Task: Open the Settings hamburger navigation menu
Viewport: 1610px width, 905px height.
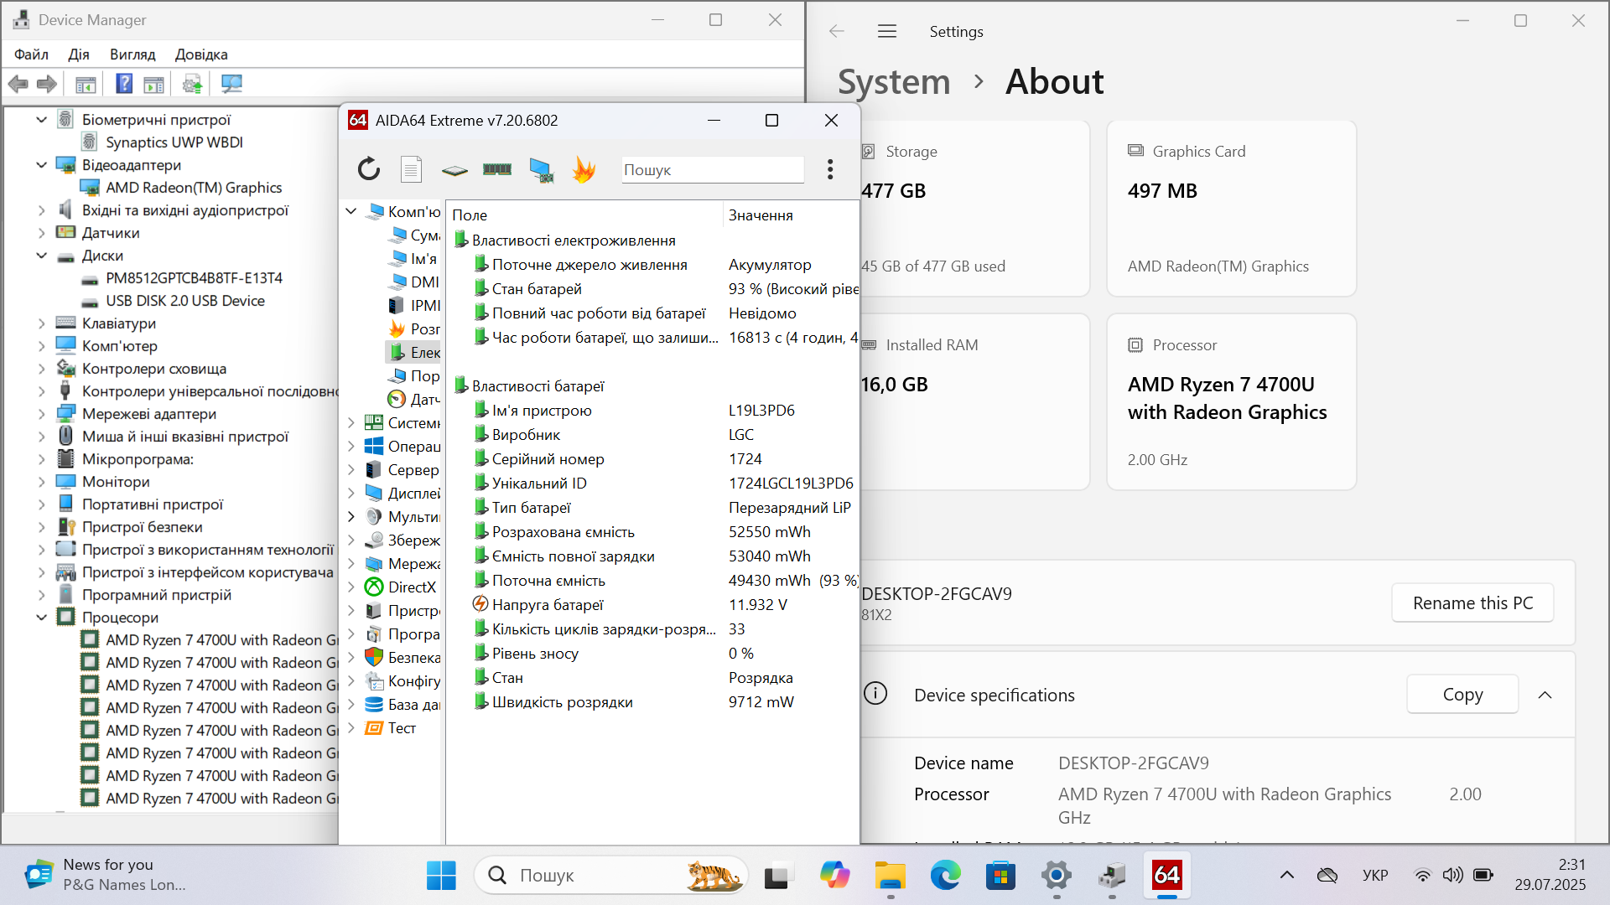Action: tap(887, 32)
